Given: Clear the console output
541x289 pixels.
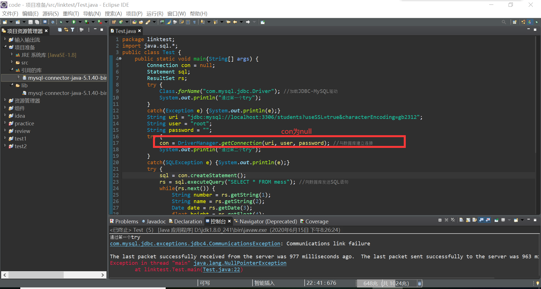Looking at the screenshot, I should [461, 220].
